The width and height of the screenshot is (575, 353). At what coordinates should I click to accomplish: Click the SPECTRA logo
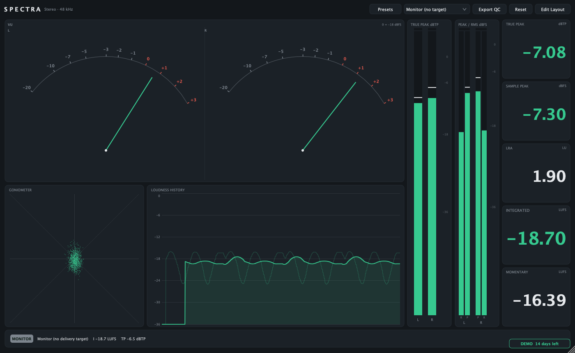tap(23, 9)
